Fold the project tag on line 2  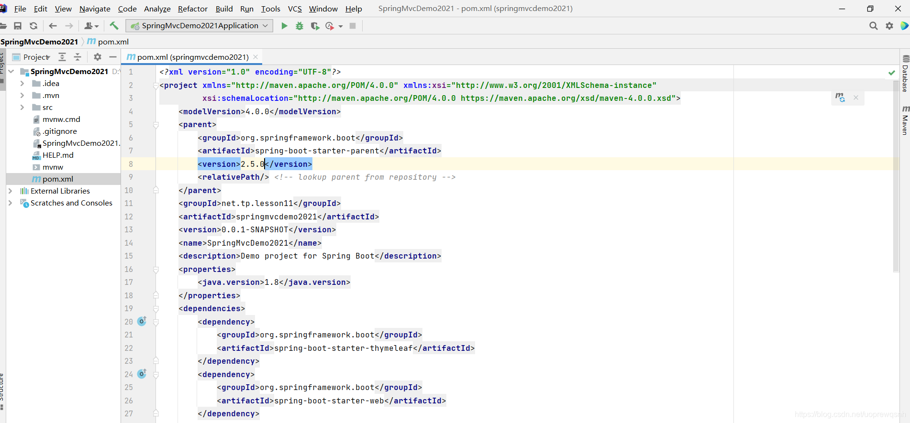[156, 86]
